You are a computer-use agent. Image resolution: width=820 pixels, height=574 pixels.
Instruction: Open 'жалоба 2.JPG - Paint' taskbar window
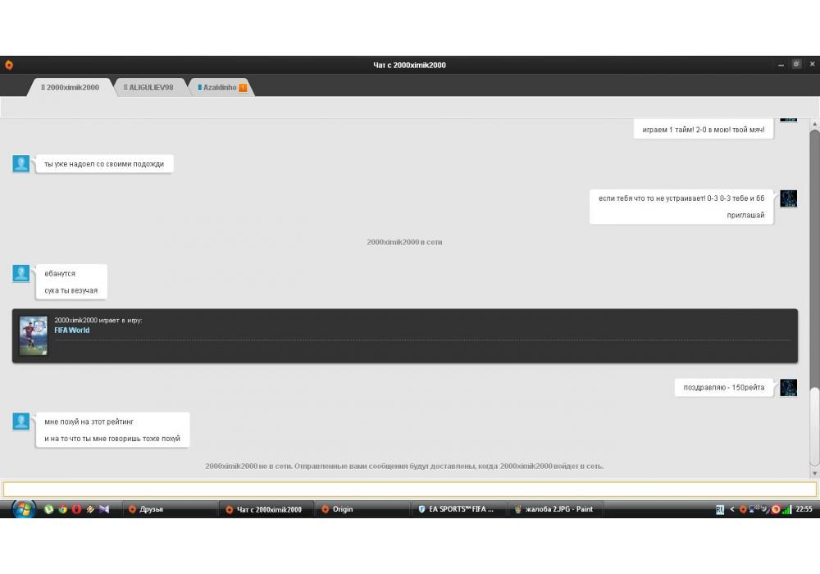click(x=555, y=509)
